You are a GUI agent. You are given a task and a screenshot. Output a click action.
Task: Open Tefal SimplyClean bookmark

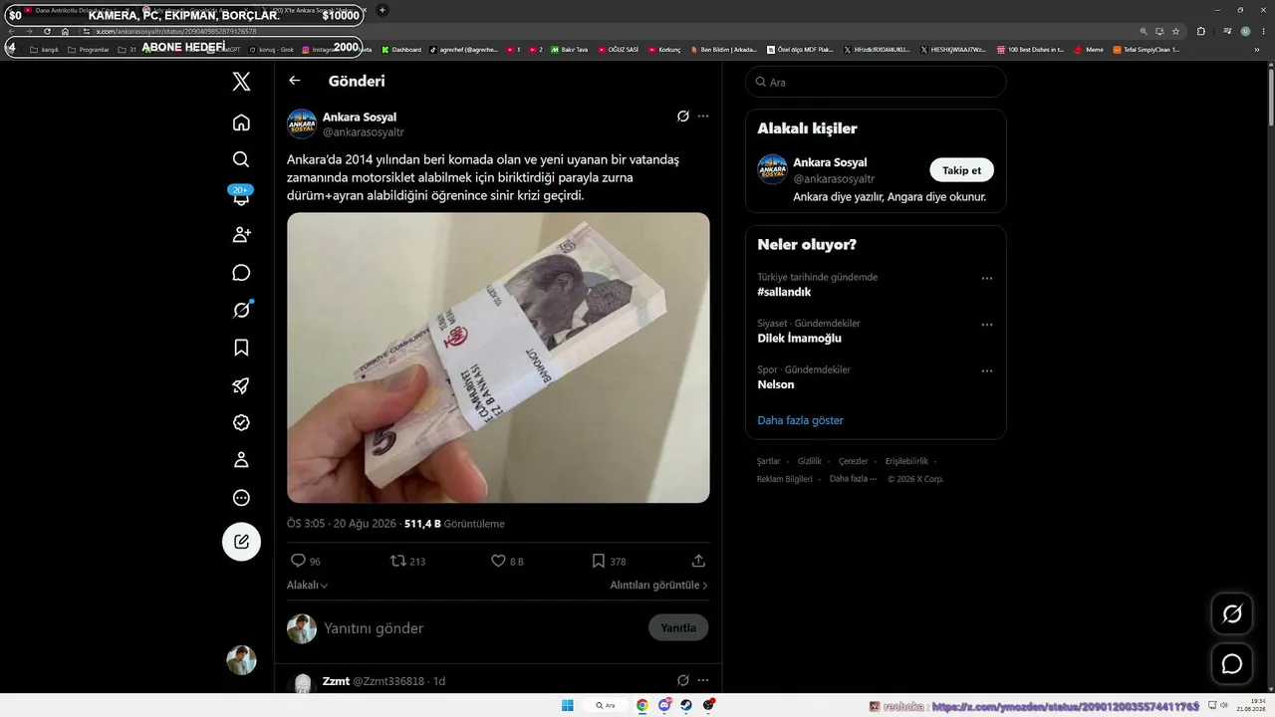tap(1147, 49)
